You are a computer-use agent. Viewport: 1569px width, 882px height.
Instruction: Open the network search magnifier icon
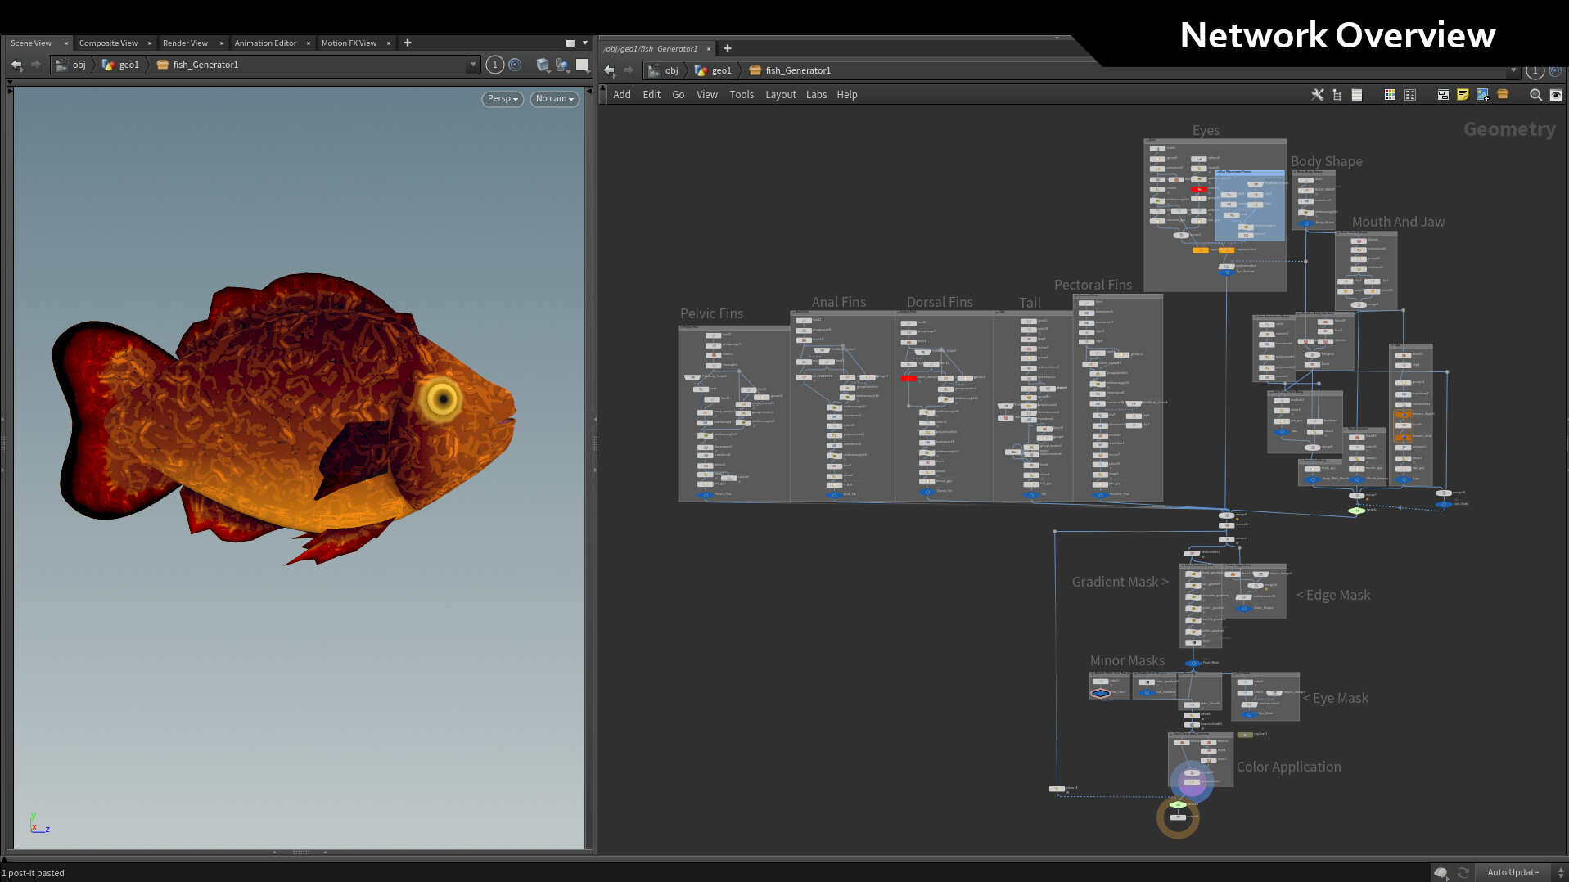tap(1536, 95)
